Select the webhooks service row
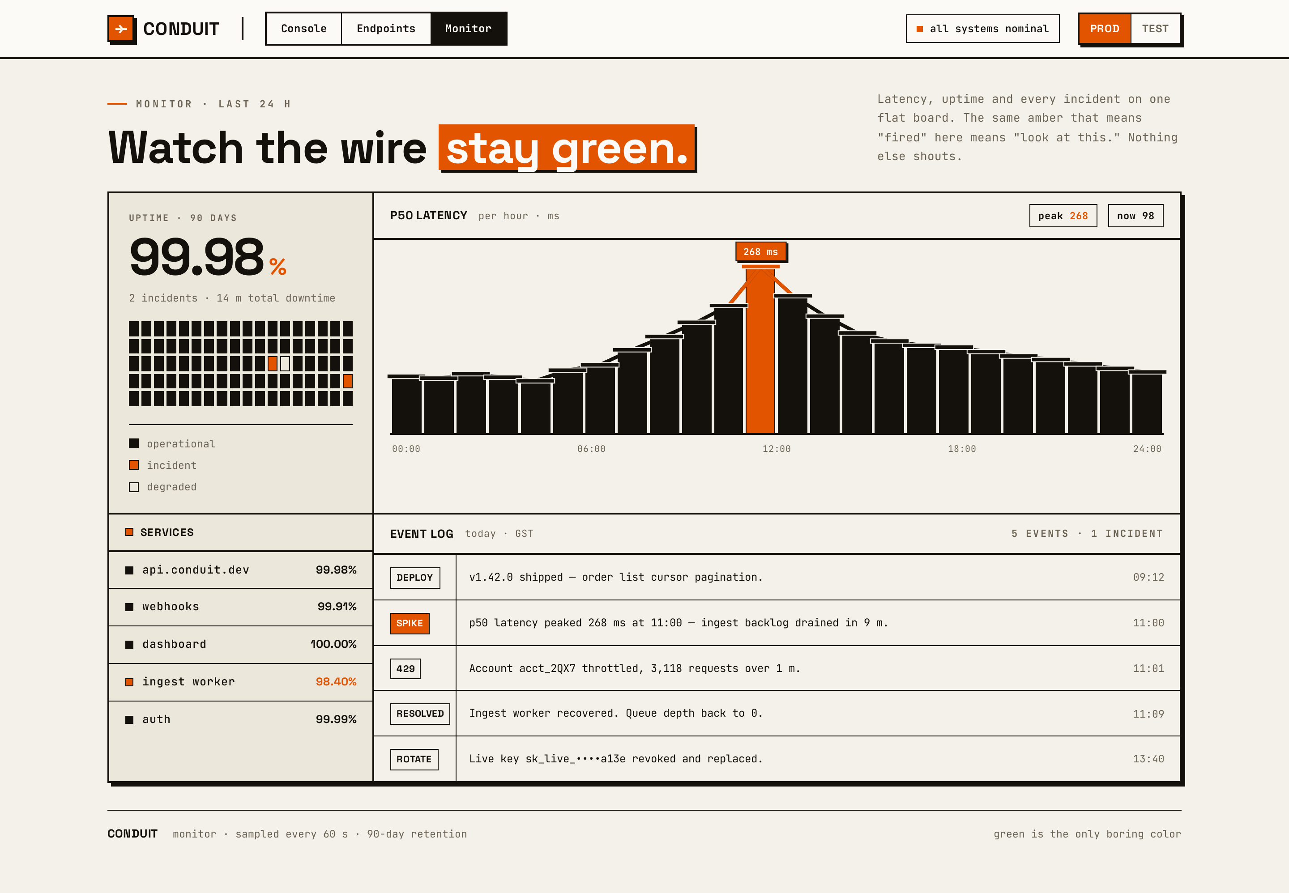 [x=241, y=607]
